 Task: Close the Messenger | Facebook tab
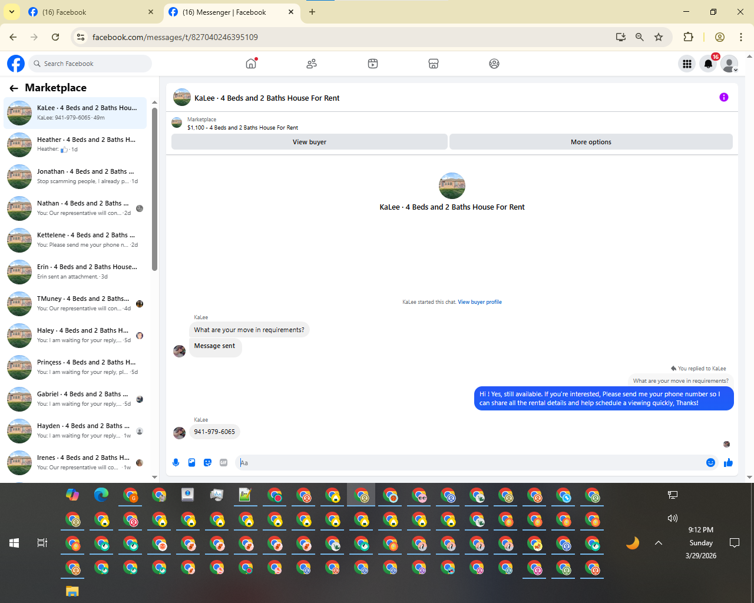(x=291, y=12)
